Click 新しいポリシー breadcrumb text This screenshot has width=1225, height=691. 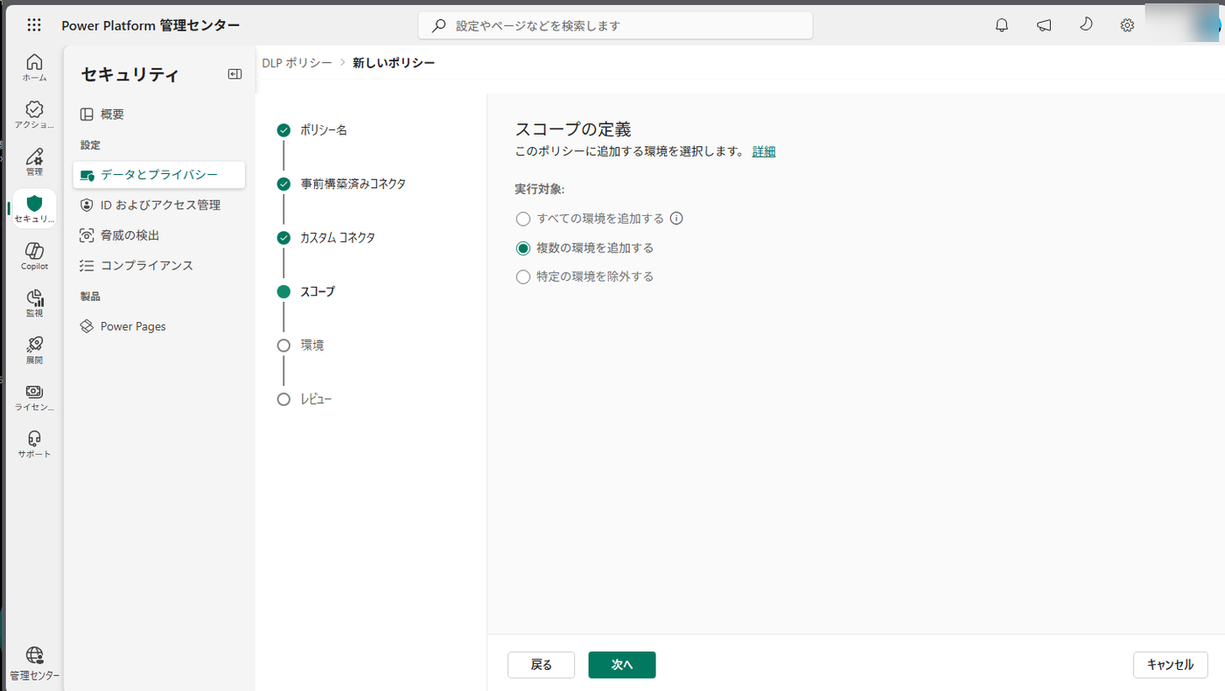click(394, 63)
